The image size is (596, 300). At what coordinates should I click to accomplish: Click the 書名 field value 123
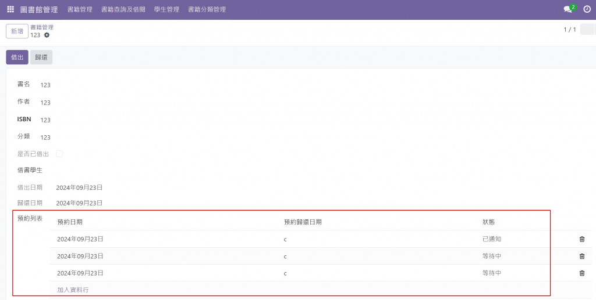pos(45,85)
